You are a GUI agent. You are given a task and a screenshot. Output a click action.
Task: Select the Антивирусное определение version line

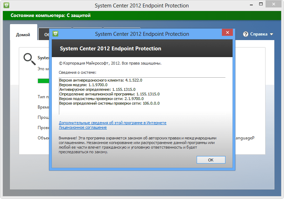click(x=97, y=89)
